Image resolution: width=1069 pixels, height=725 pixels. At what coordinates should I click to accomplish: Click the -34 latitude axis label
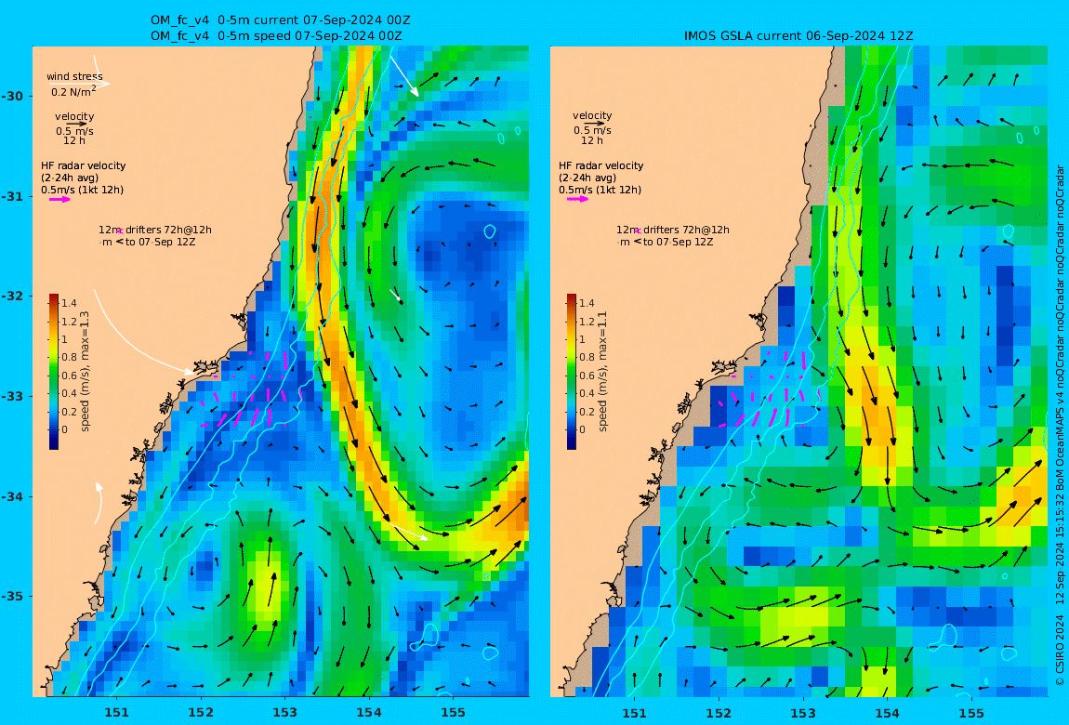(14, 496)
